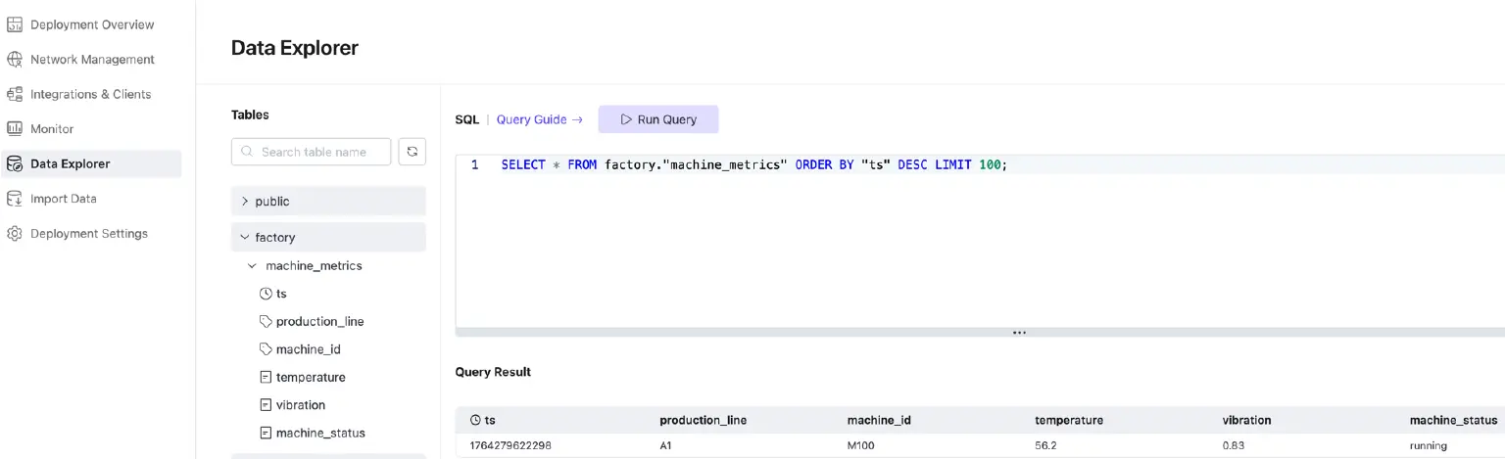Collapse the machine_metrics table
Viewport: 1505px width, 459px height.
(x=253, y=266)
